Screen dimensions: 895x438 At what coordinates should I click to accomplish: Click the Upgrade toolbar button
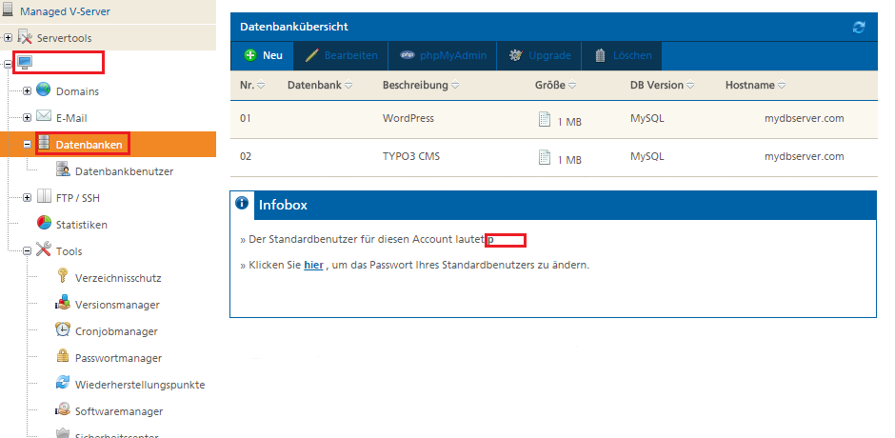[539, 55]
